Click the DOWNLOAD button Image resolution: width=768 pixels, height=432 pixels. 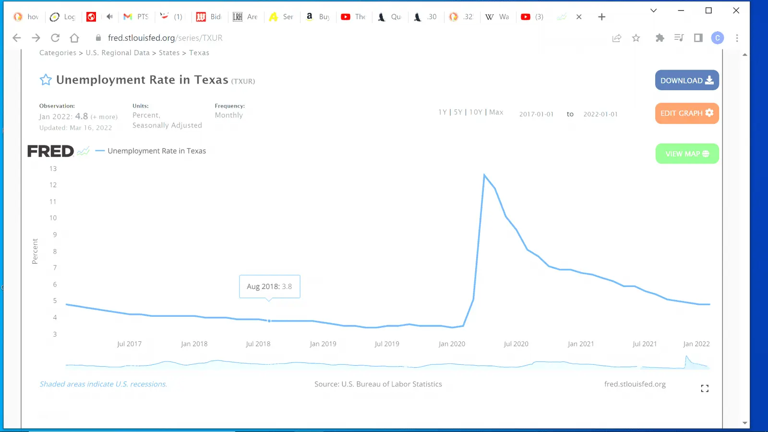(686, 80)
